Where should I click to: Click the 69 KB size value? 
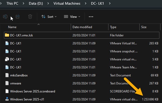(x=155, y=75)
